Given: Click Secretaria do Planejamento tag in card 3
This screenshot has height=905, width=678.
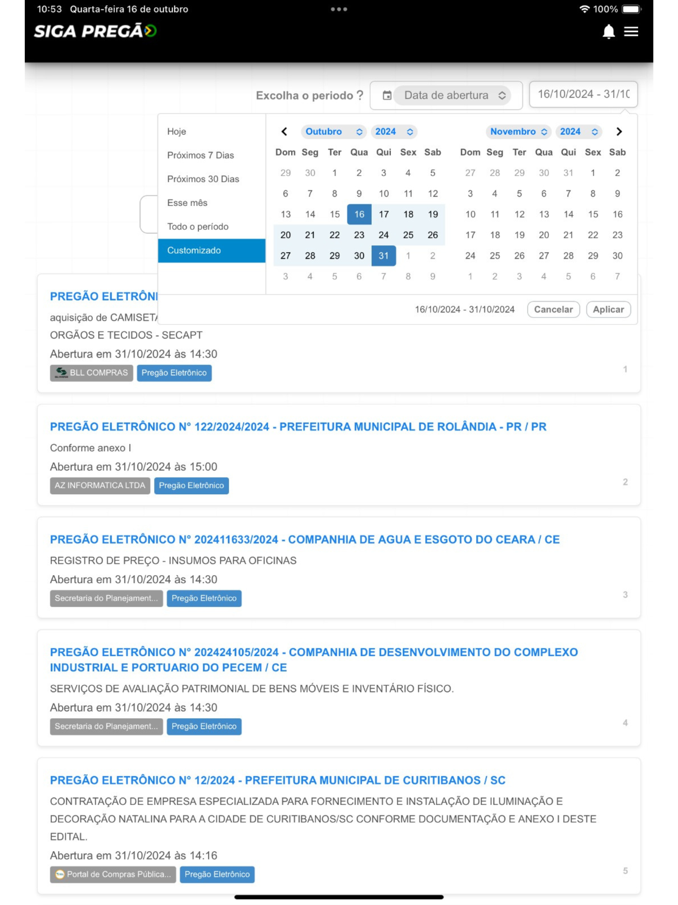Looking at the screenshot, I should coord(106,598).
